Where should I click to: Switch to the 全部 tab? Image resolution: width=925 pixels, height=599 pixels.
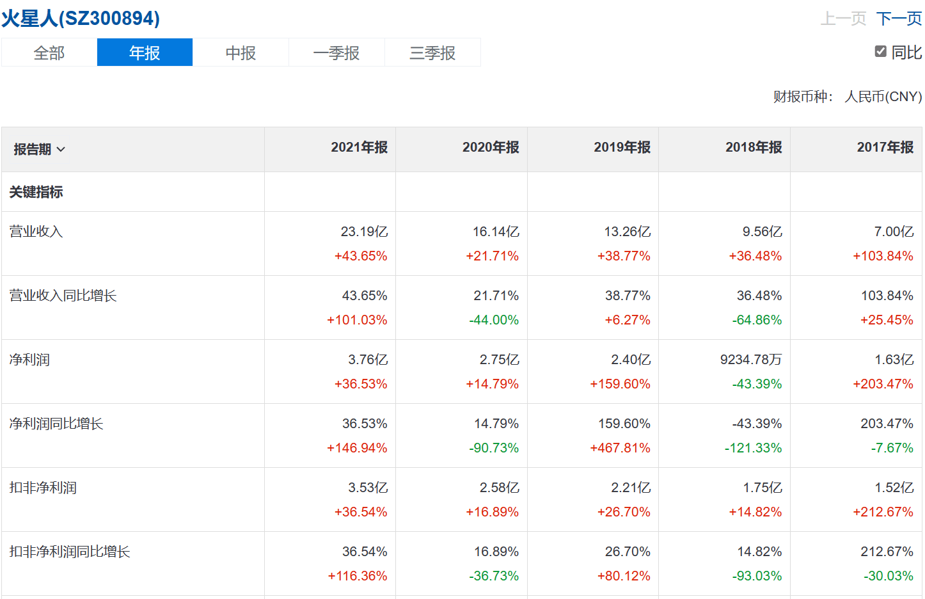point(49,52)
